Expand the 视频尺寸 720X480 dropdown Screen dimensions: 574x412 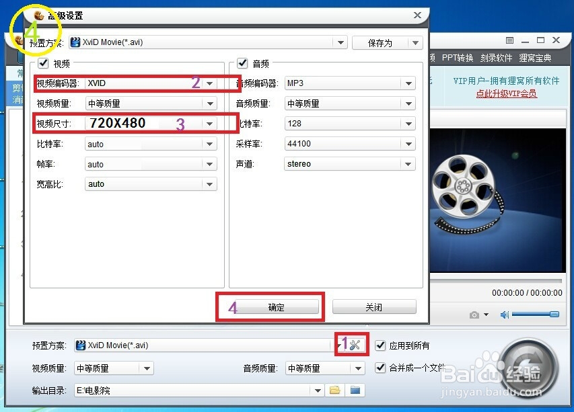209,124
